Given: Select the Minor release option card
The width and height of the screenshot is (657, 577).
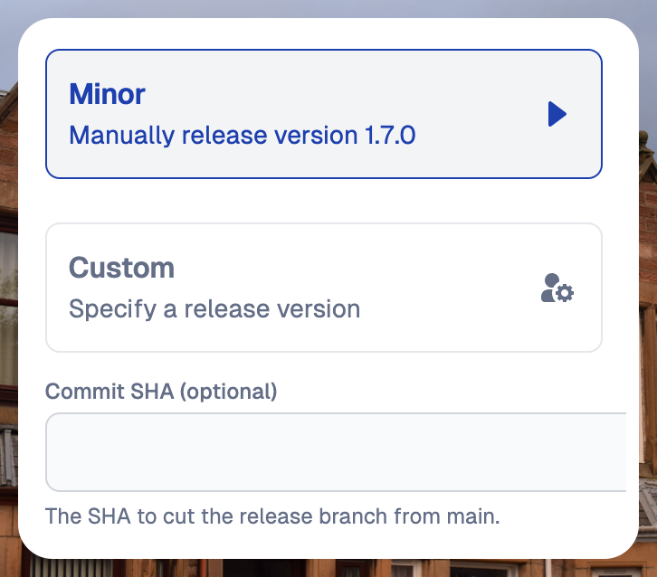Looking at the screenshot, I should 323,114.
